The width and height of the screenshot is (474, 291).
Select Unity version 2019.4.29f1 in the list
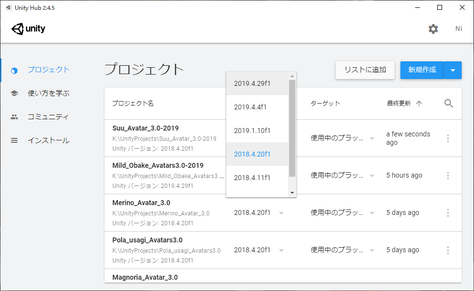click(x=252, y=83)
